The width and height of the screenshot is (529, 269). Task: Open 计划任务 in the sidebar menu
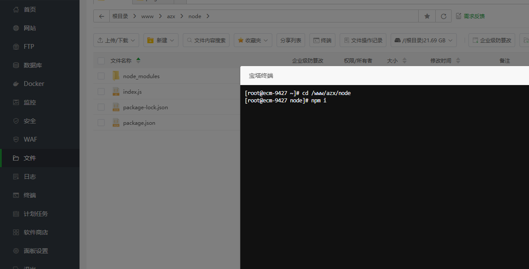tap(40, 214)
